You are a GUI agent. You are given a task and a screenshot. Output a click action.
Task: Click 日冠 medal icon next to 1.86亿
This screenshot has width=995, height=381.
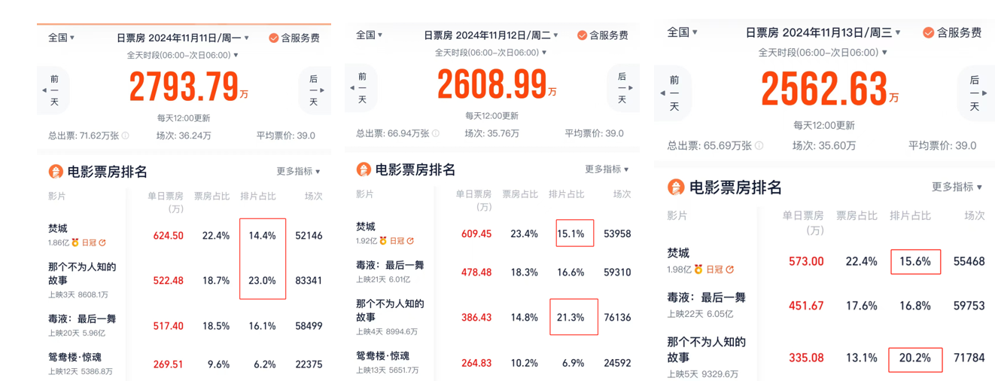[75, 243]
